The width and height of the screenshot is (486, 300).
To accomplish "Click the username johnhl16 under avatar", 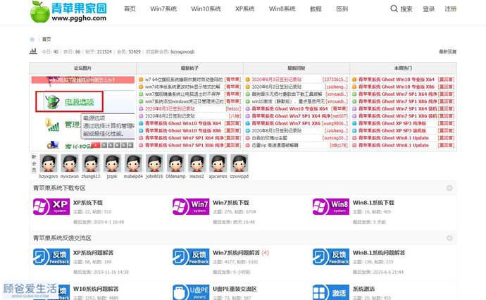I will pos(154,176).
